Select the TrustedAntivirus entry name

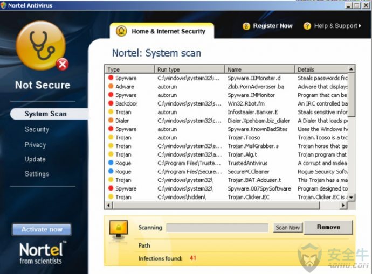[247, 163]
